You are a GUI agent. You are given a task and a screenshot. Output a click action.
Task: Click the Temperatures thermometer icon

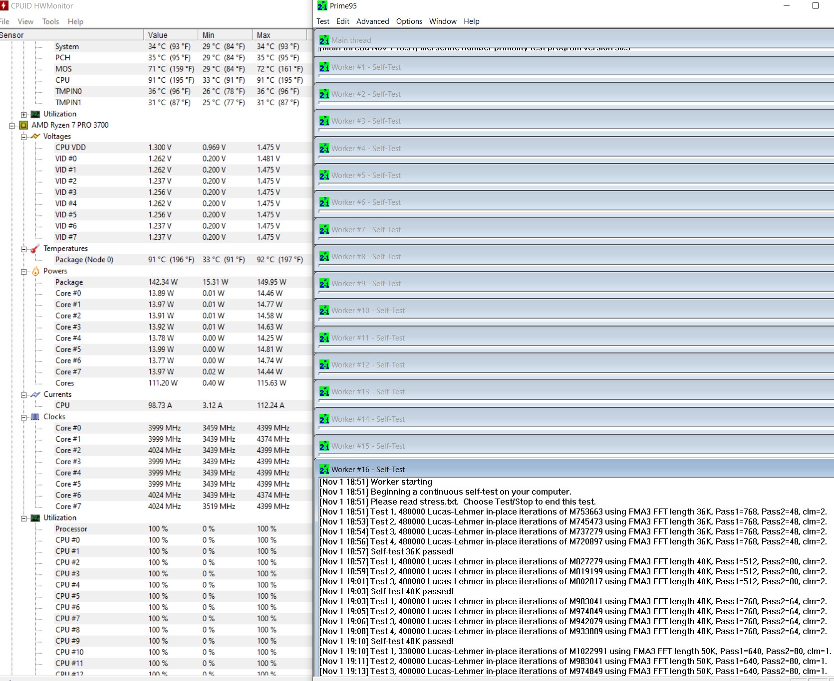[x=35, y=248]
